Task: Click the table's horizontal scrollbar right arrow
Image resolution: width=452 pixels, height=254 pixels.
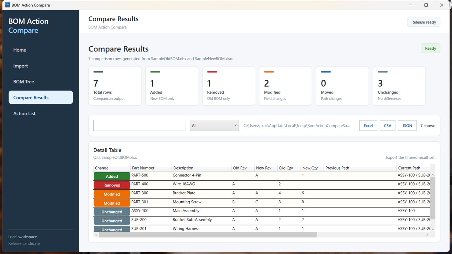Action: pos(427,235)
